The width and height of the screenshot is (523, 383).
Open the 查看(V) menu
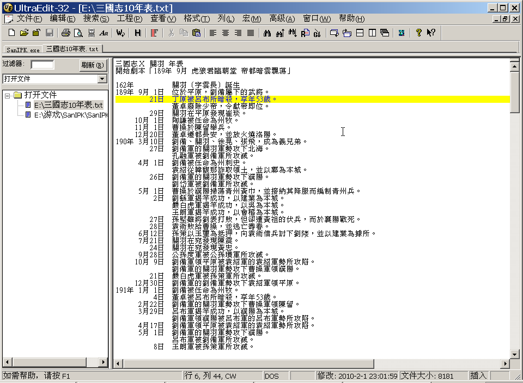pyautogui.click(x=163, y=18)
